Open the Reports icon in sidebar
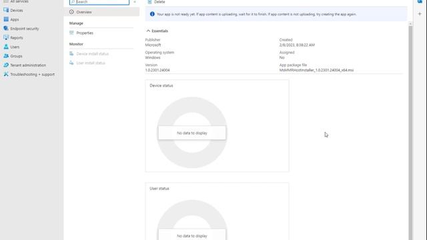The height and width of the screenshot is (240, 427). pos(6,37)
